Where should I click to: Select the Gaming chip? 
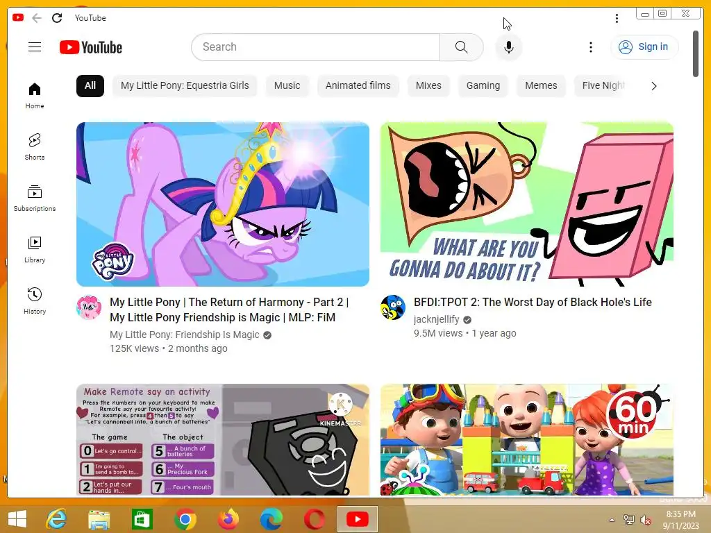click(x=483, y=85)
